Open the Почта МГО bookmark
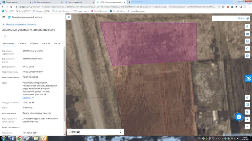The image size is (252, 141). 8,11
